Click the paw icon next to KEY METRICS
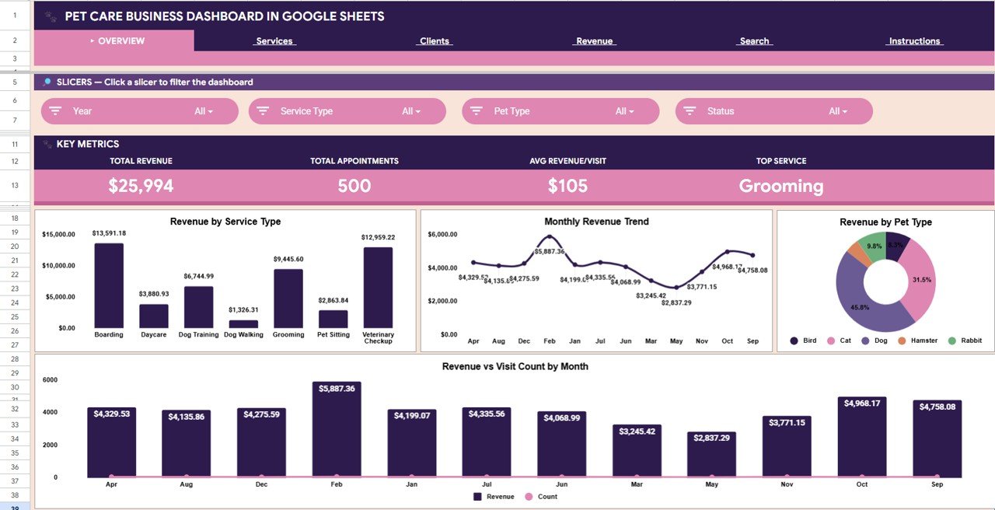This screenshot has height=510, width=995. (x=47, y=143)
